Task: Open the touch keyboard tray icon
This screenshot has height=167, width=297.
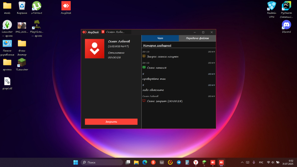Action: tap(248, 162)
